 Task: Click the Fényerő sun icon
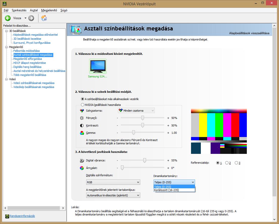pyautogui.click(x=82, y=118)
